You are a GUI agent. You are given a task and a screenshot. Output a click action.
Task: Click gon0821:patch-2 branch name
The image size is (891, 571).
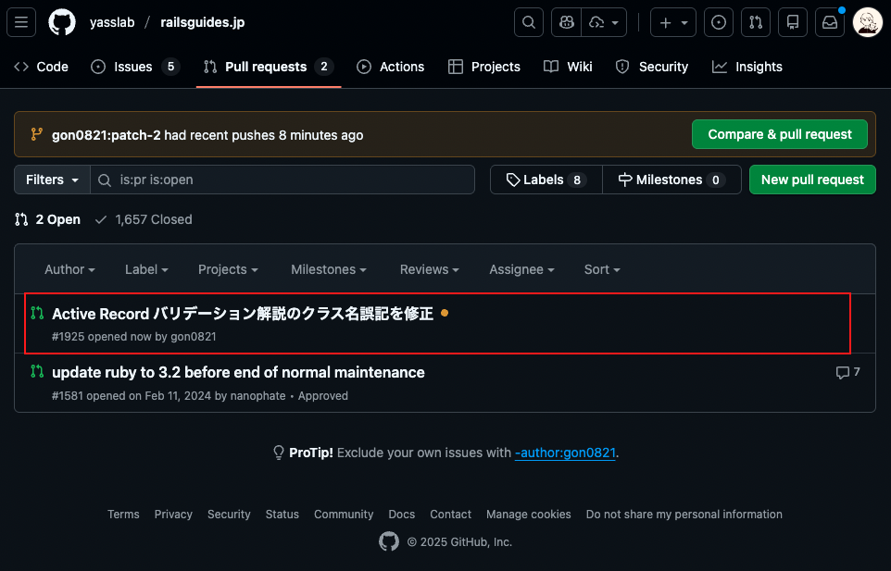107,135
